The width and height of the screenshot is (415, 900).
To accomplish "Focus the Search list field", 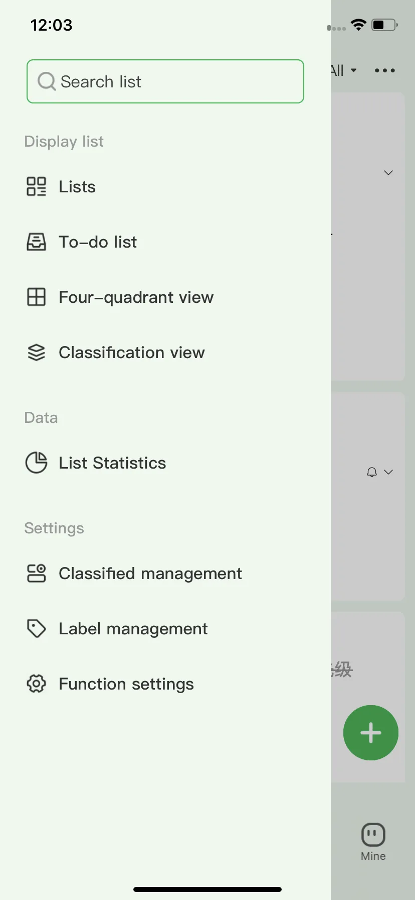I will tap(165, 81).
